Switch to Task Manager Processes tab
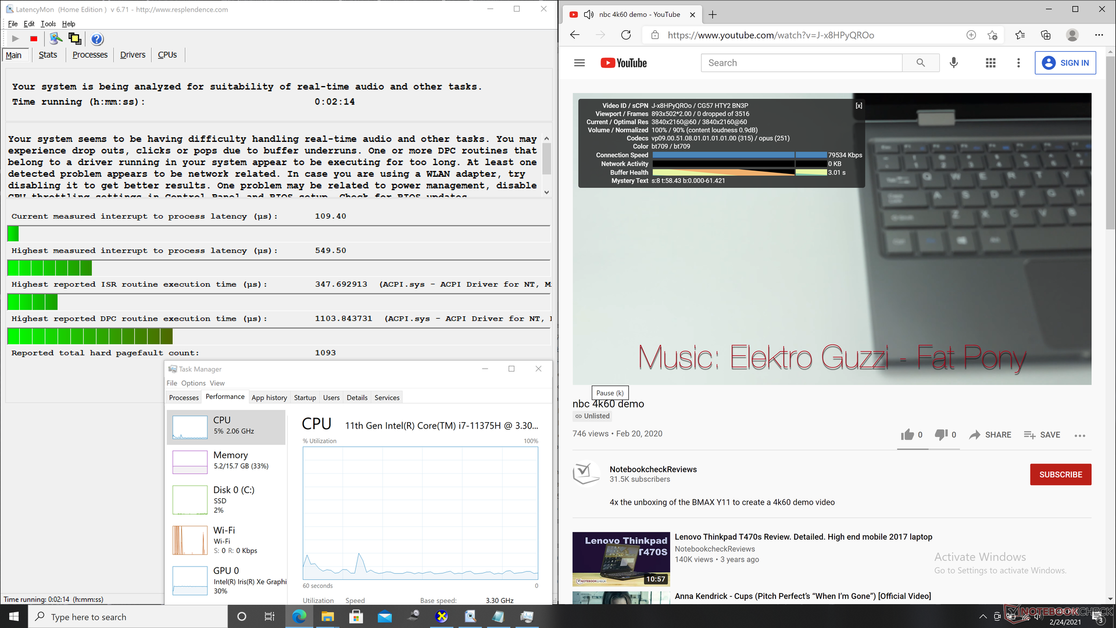The width and height of the screenshot is (1116, 628). click(x=184, y=398)
